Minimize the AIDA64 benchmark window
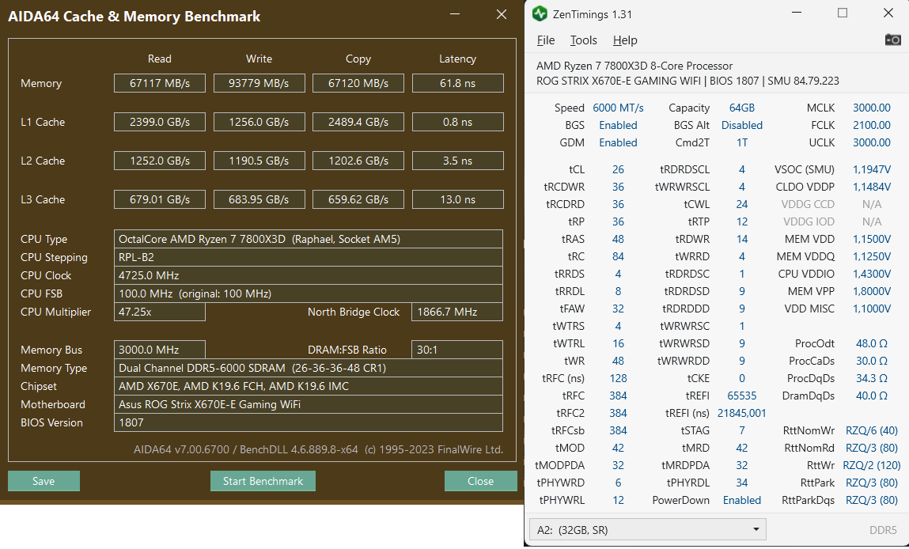 (455, 14)
